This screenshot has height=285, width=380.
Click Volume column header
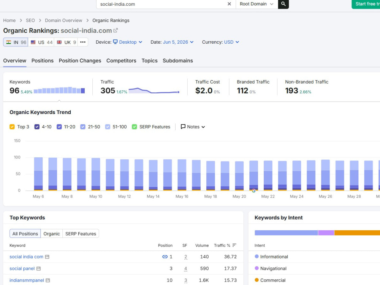202,245
